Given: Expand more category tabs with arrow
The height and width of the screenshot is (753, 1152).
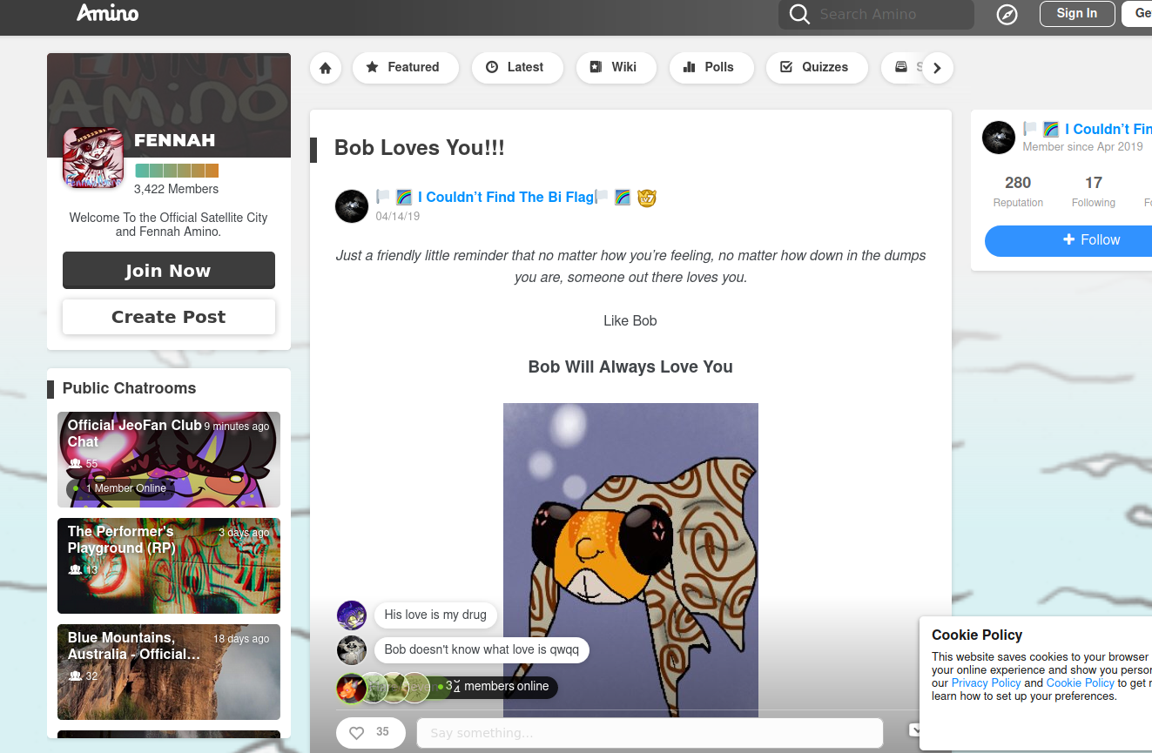Looking at the screenshot, I should [x=937, y=68].
